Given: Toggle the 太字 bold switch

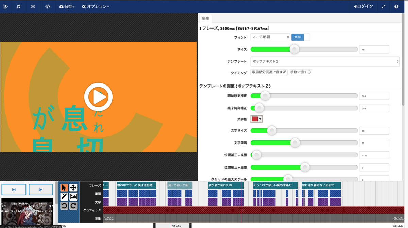Looking at the screenshot, I should tap(301, 37).
